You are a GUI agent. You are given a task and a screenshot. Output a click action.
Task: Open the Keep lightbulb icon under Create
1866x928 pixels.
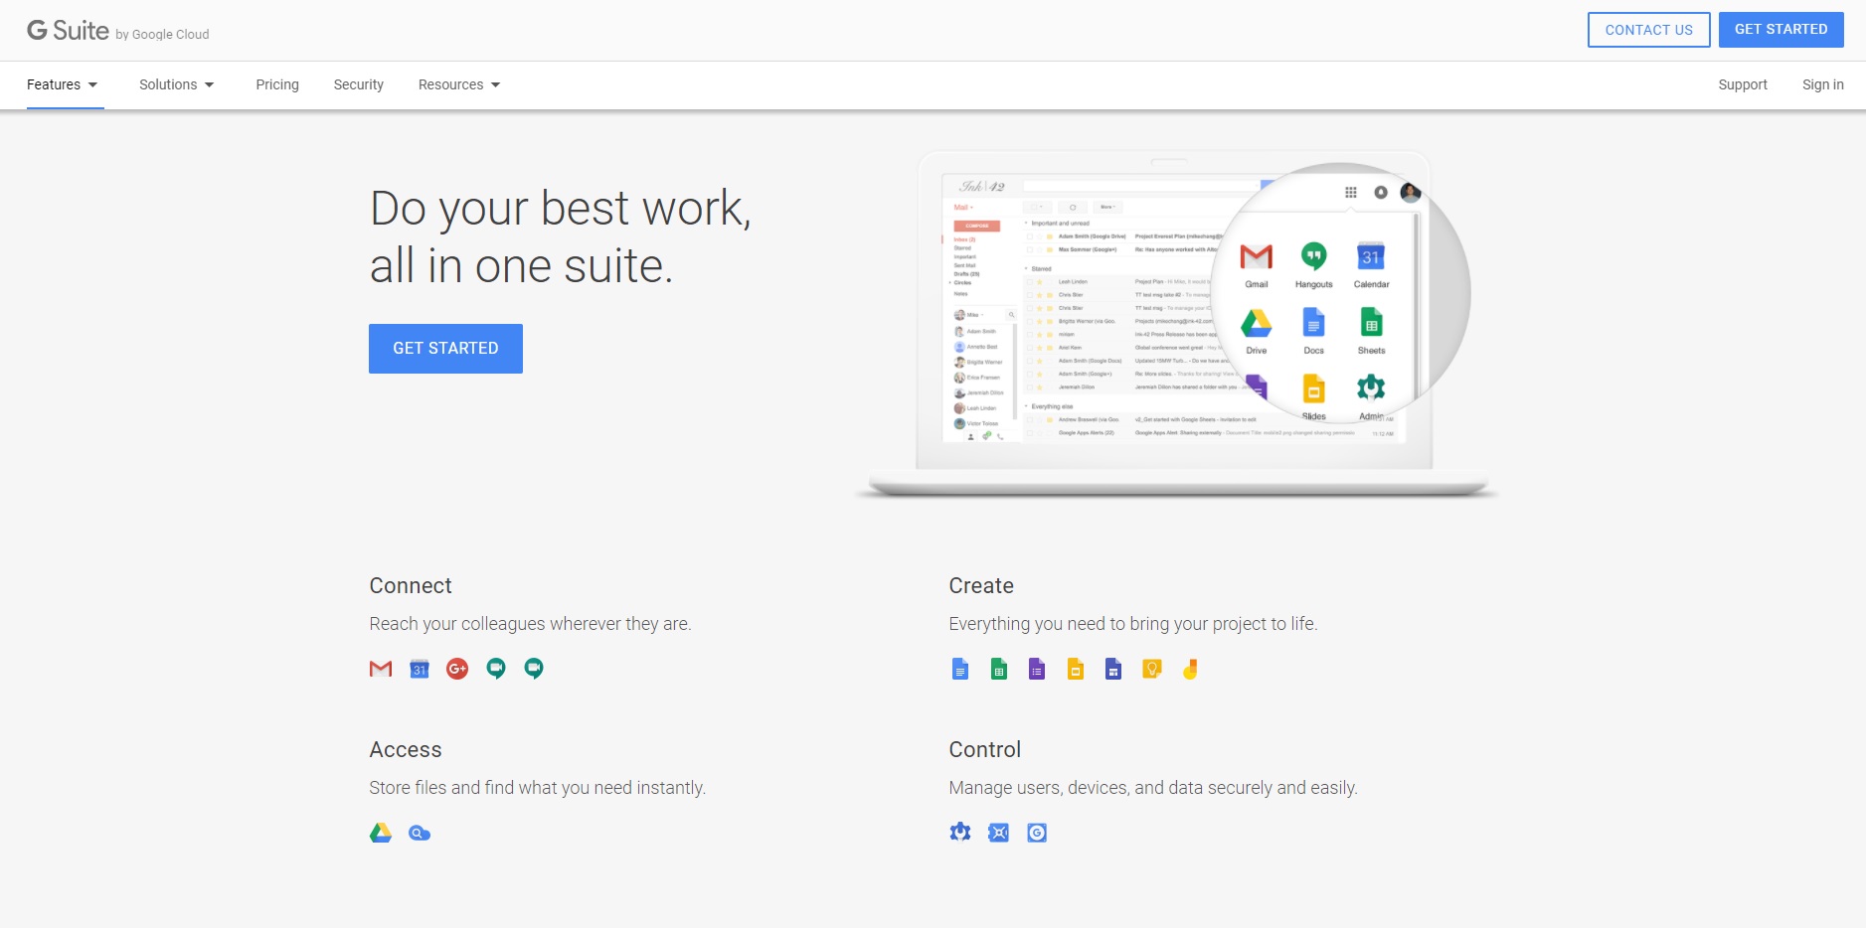click(x=1152, y=669)
